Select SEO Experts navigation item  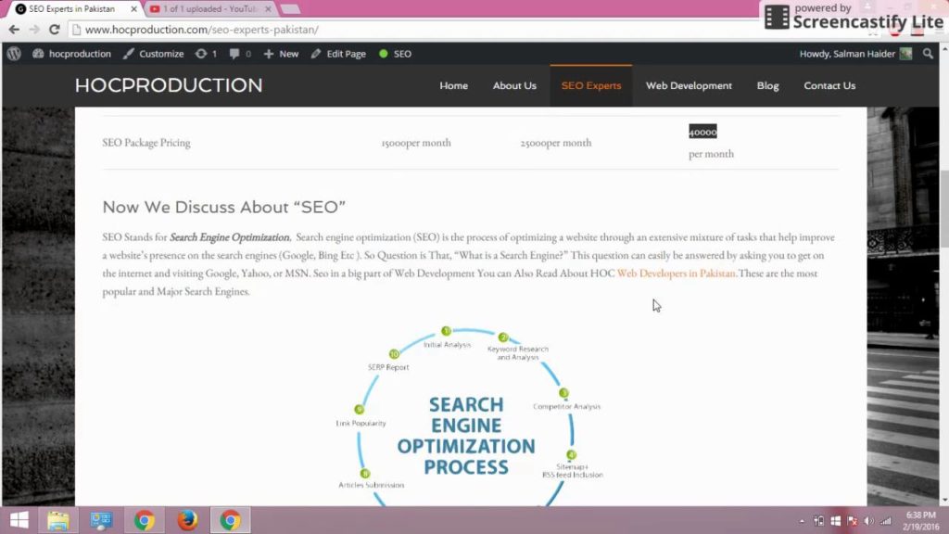pos(591,86)
